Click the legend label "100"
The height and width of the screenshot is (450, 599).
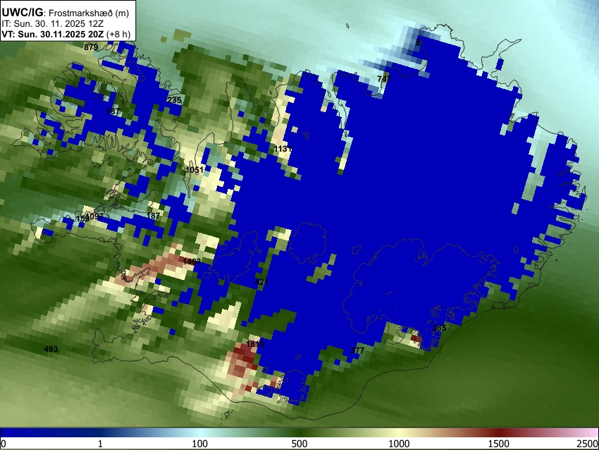coord(199,444)
